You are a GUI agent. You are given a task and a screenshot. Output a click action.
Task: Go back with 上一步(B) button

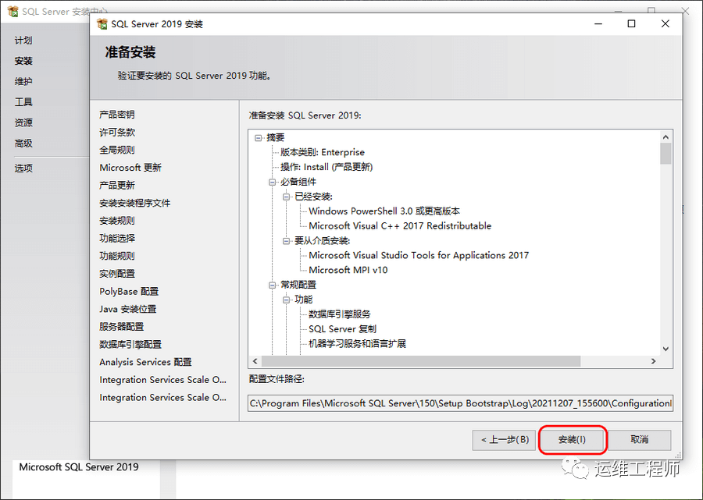(x=504, y=440)
